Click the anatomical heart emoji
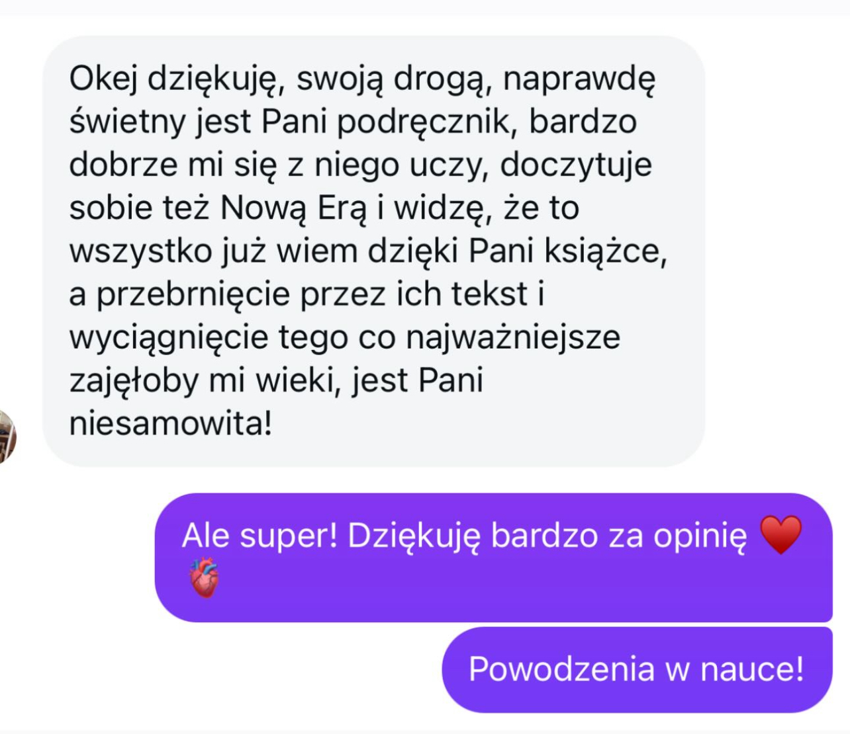Viewport: 850px width, 734px height. coord(204,579)
